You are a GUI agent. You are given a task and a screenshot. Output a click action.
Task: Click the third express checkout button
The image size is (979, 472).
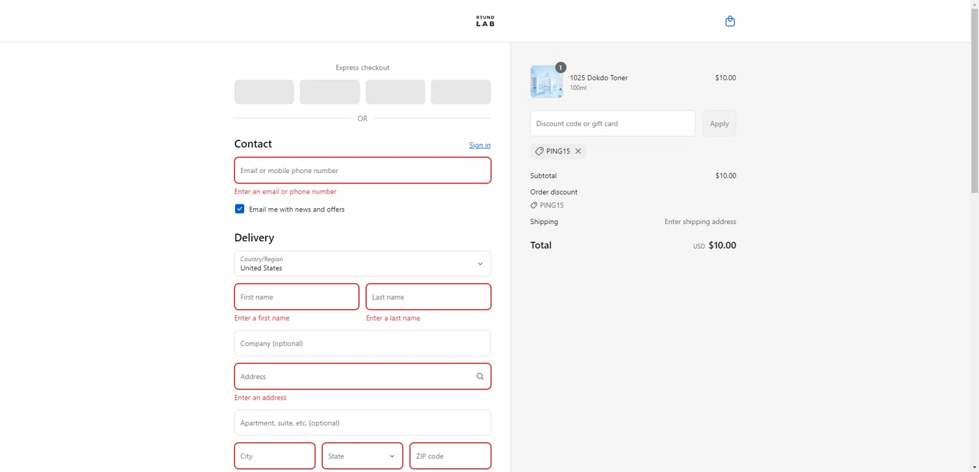pyautogui.click(x=396, y=92)
